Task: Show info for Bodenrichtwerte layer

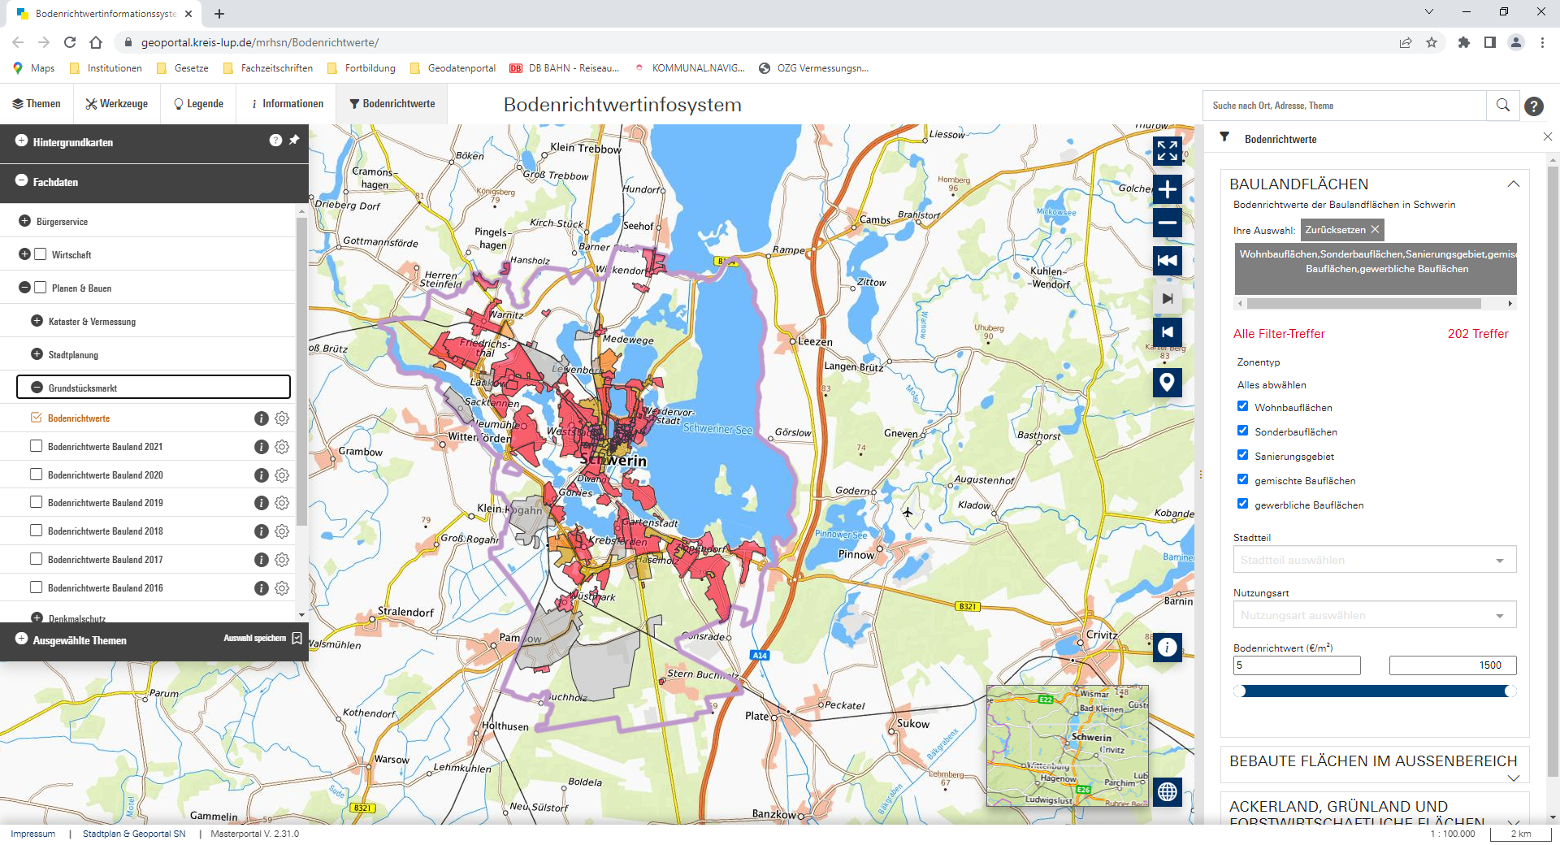Action: [262, 418]
